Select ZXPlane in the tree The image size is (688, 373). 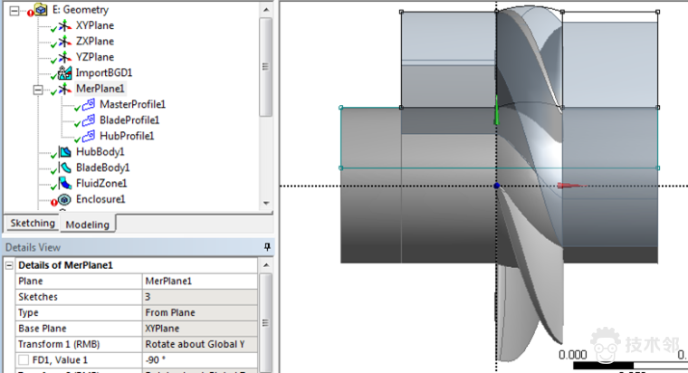95,42
